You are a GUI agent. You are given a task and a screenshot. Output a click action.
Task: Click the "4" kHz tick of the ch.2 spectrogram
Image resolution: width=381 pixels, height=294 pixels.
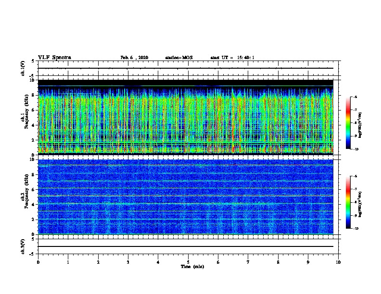tap(34, 205)
